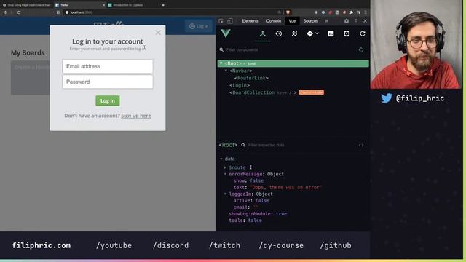The height and width of the screenshot is (262, 466).
Task: Click the bookmark icon beside address bar
Action: pos(58,12)
